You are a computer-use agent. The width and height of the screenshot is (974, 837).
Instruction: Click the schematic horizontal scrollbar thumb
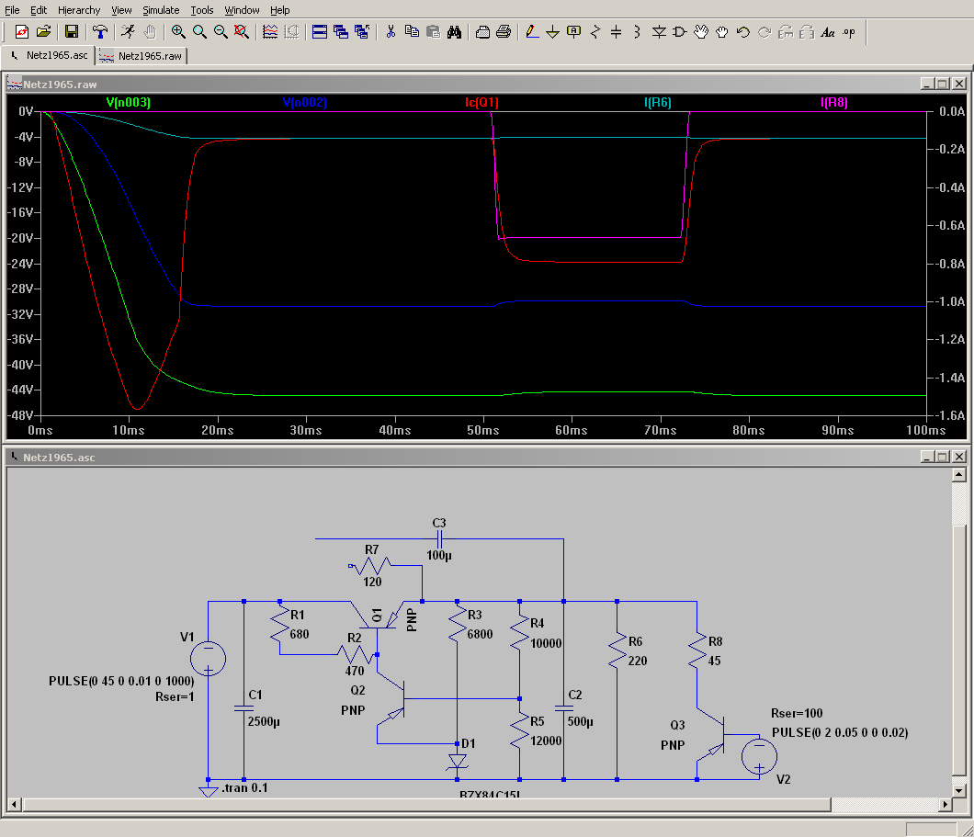click(426, 805)
